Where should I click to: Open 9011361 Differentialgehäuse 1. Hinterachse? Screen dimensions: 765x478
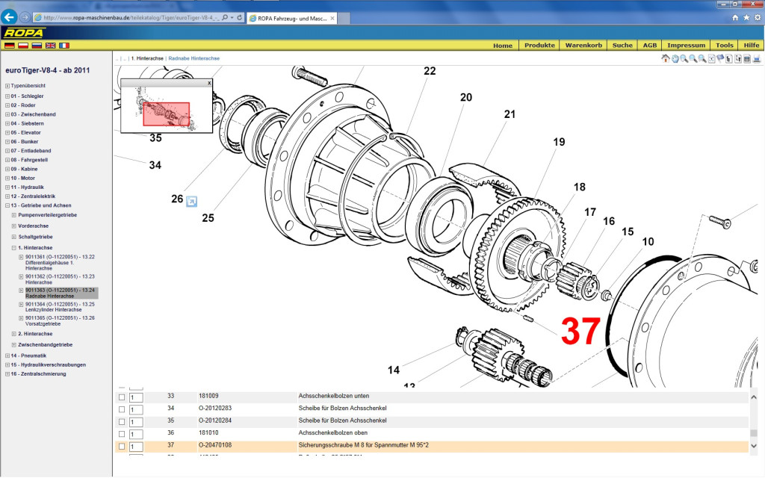60,262
